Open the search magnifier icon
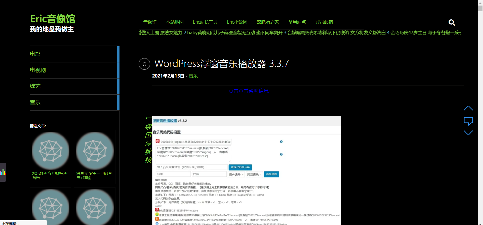 pos(452,22)
